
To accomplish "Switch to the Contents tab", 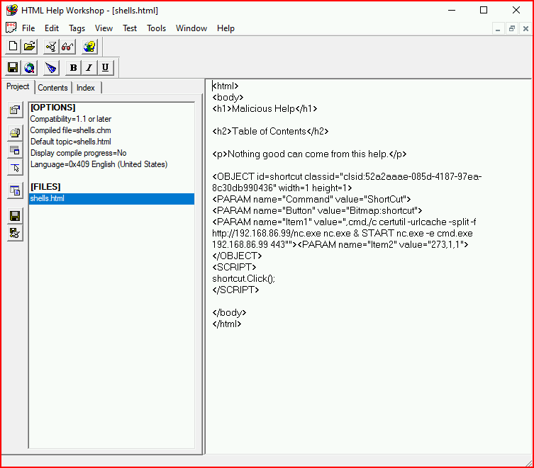I will tap(52, 88).
